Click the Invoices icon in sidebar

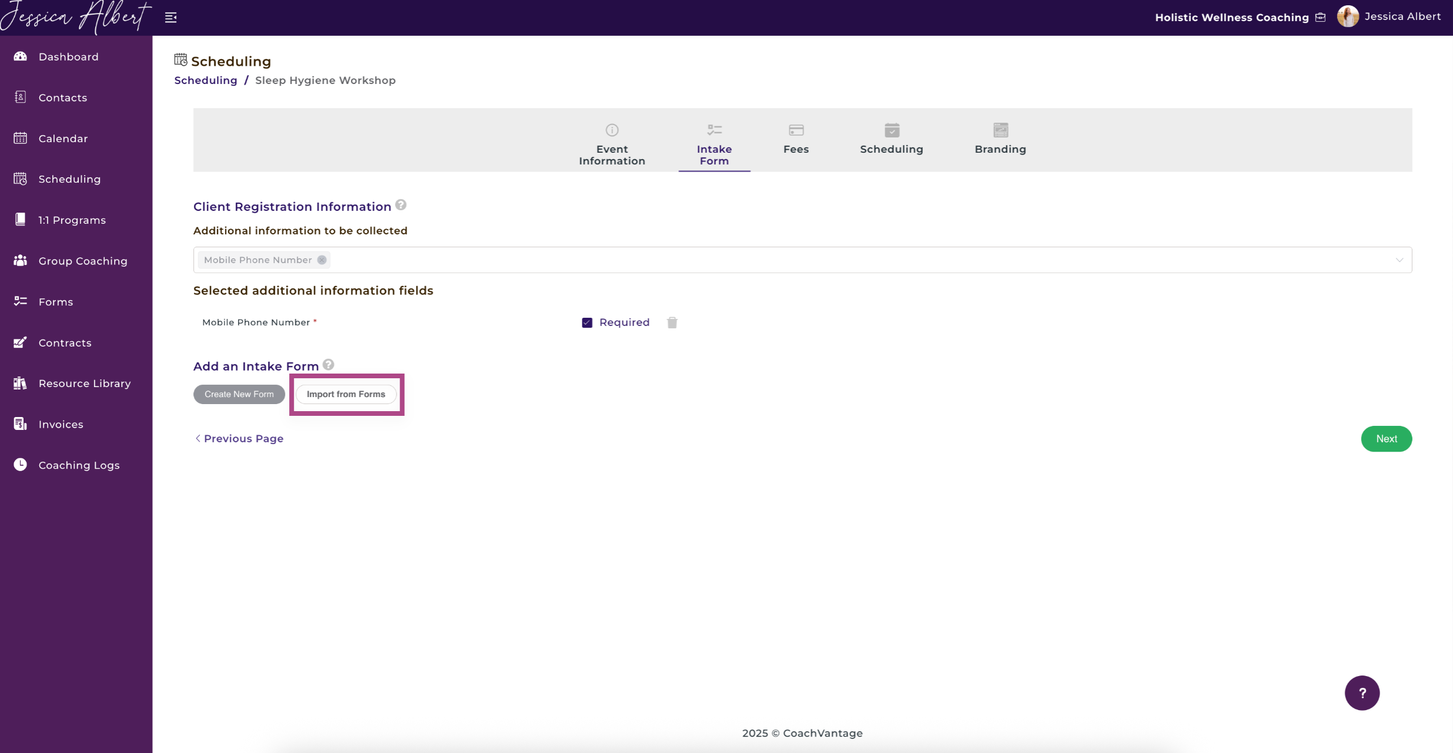click(21, 424)
